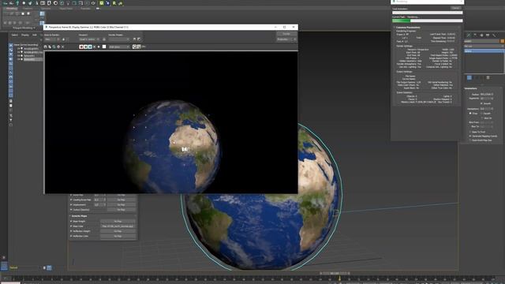Click the Undo icon in main toolbar

pyautogui.click(x=6, y=3)
